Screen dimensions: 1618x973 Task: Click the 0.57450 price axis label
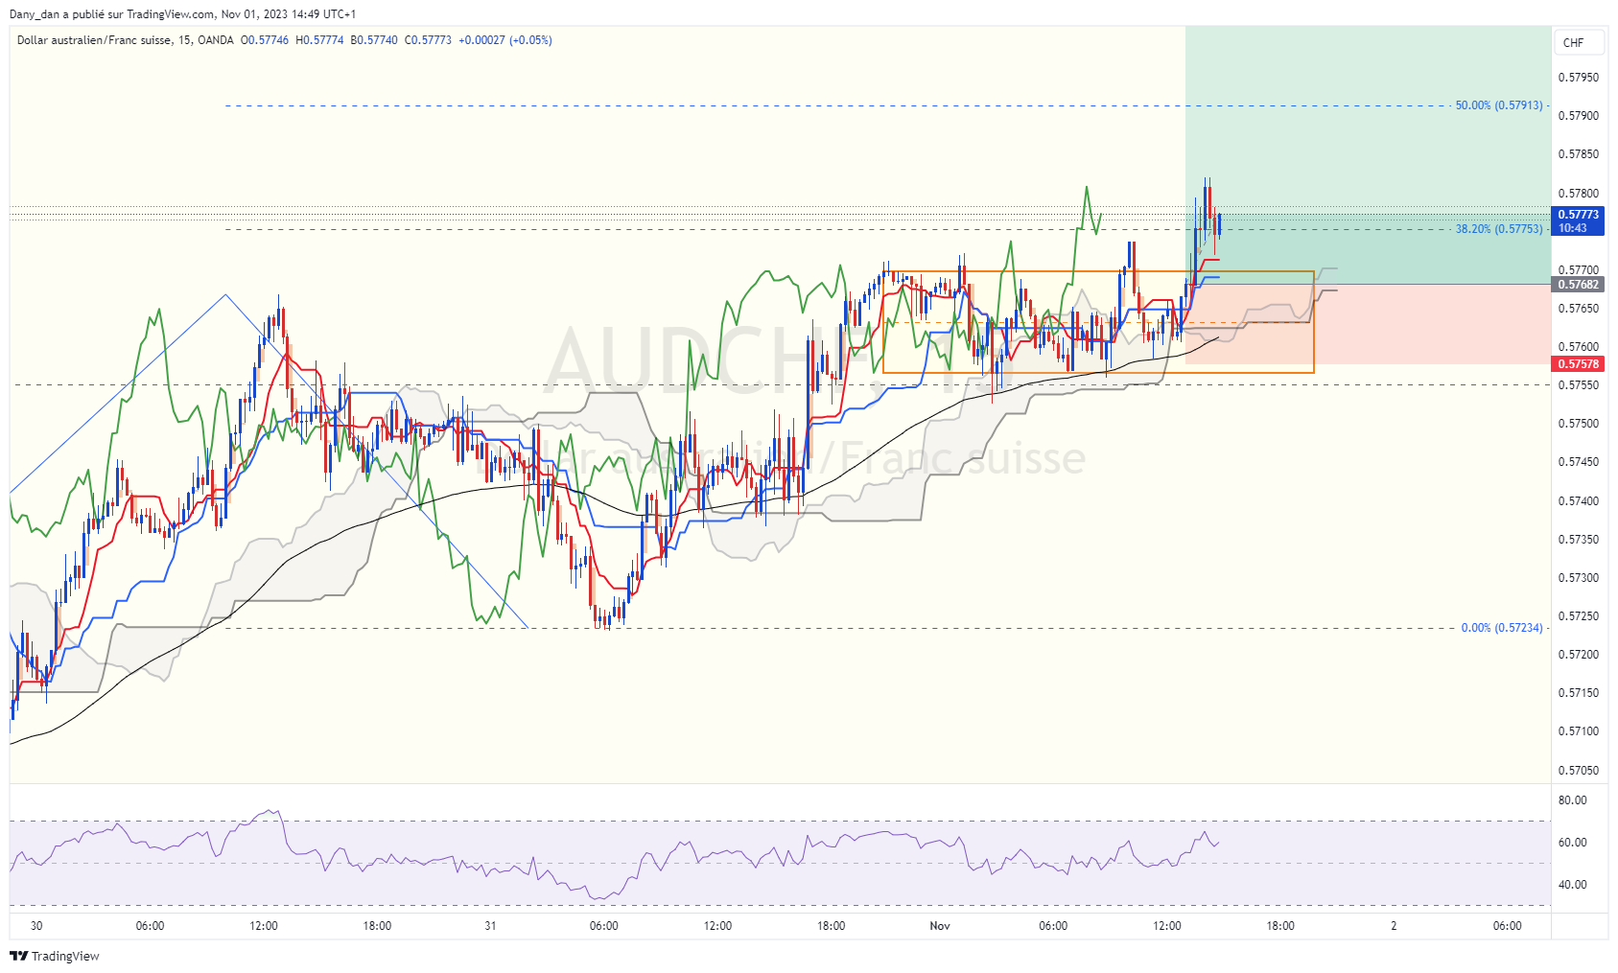point(1579,462)
